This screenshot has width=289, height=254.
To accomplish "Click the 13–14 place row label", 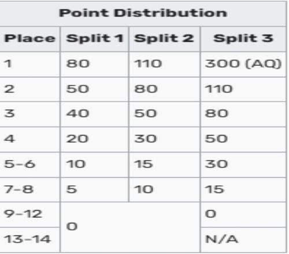I will click(x=27, y=240).
